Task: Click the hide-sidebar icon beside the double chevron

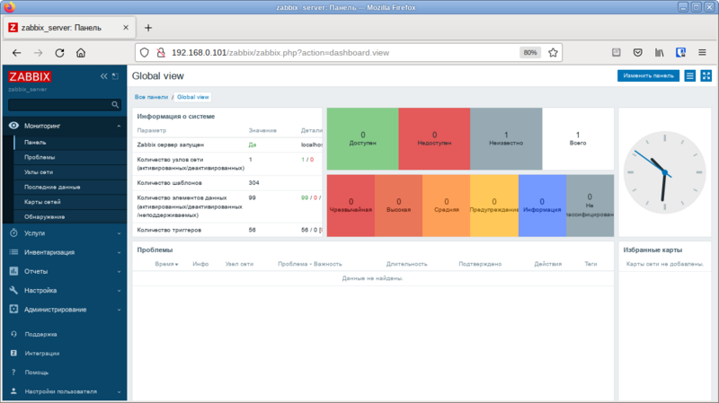Action: point(115,76)
